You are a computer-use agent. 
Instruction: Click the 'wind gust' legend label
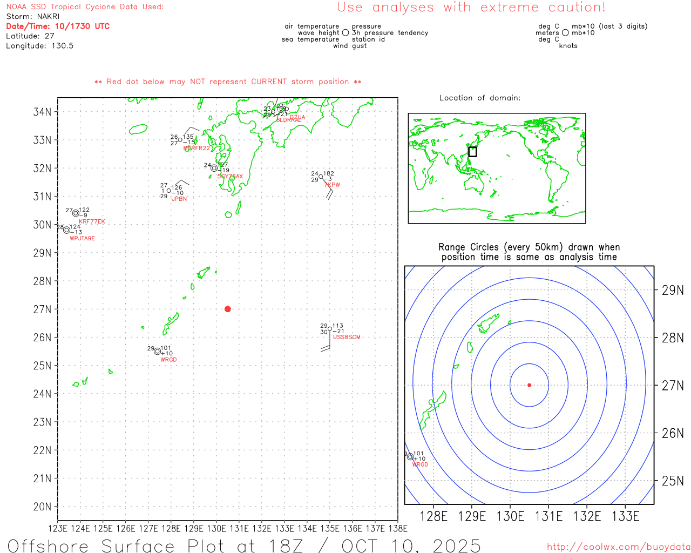click(350, 45)
